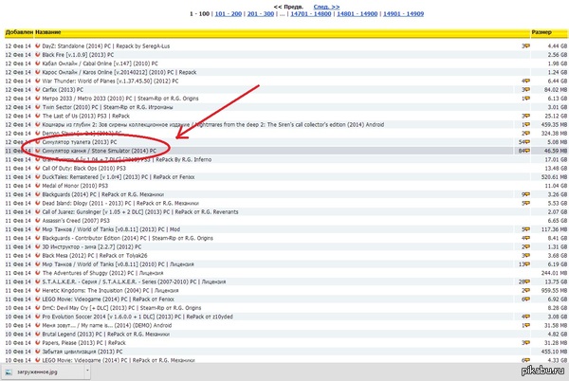Go to page range 201 - 300

point(261,14)
